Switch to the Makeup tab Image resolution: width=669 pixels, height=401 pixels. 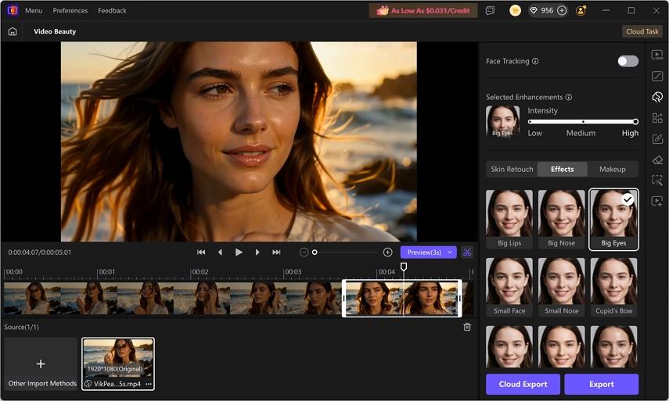coord(612,169)
